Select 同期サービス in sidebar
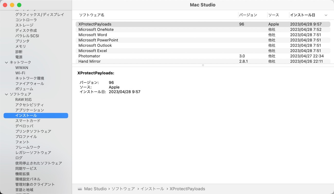Screen dimensions: 334x194 point(26,169)
